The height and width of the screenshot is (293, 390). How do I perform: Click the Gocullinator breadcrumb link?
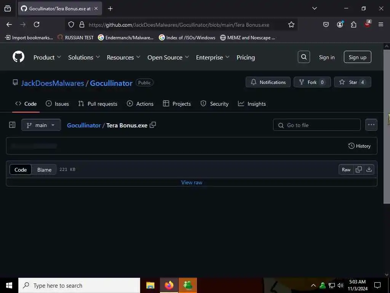pos(84,125)
